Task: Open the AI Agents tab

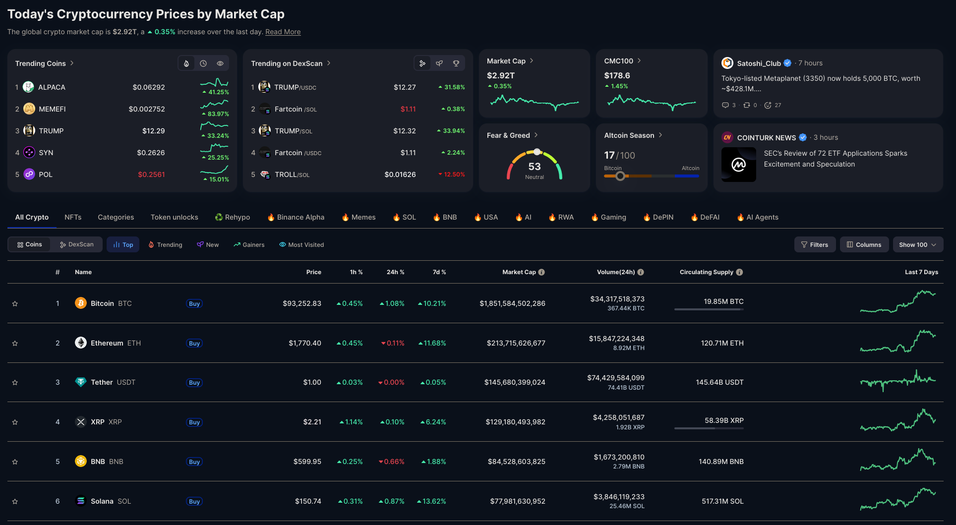Action: click(758, 217)
